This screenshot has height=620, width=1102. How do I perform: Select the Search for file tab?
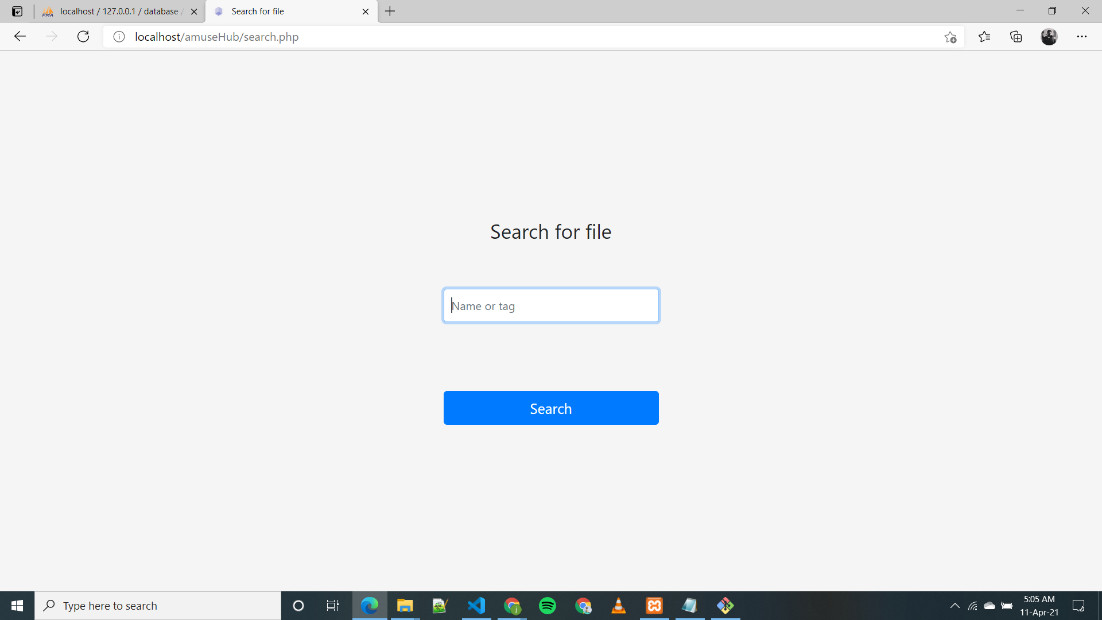[287, 11]
